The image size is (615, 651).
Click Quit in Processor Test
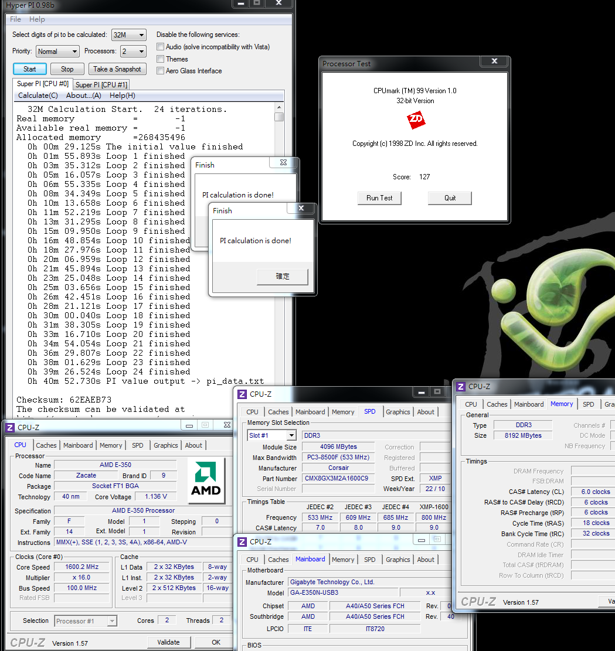pyautogui.click(x=450, y=198)
